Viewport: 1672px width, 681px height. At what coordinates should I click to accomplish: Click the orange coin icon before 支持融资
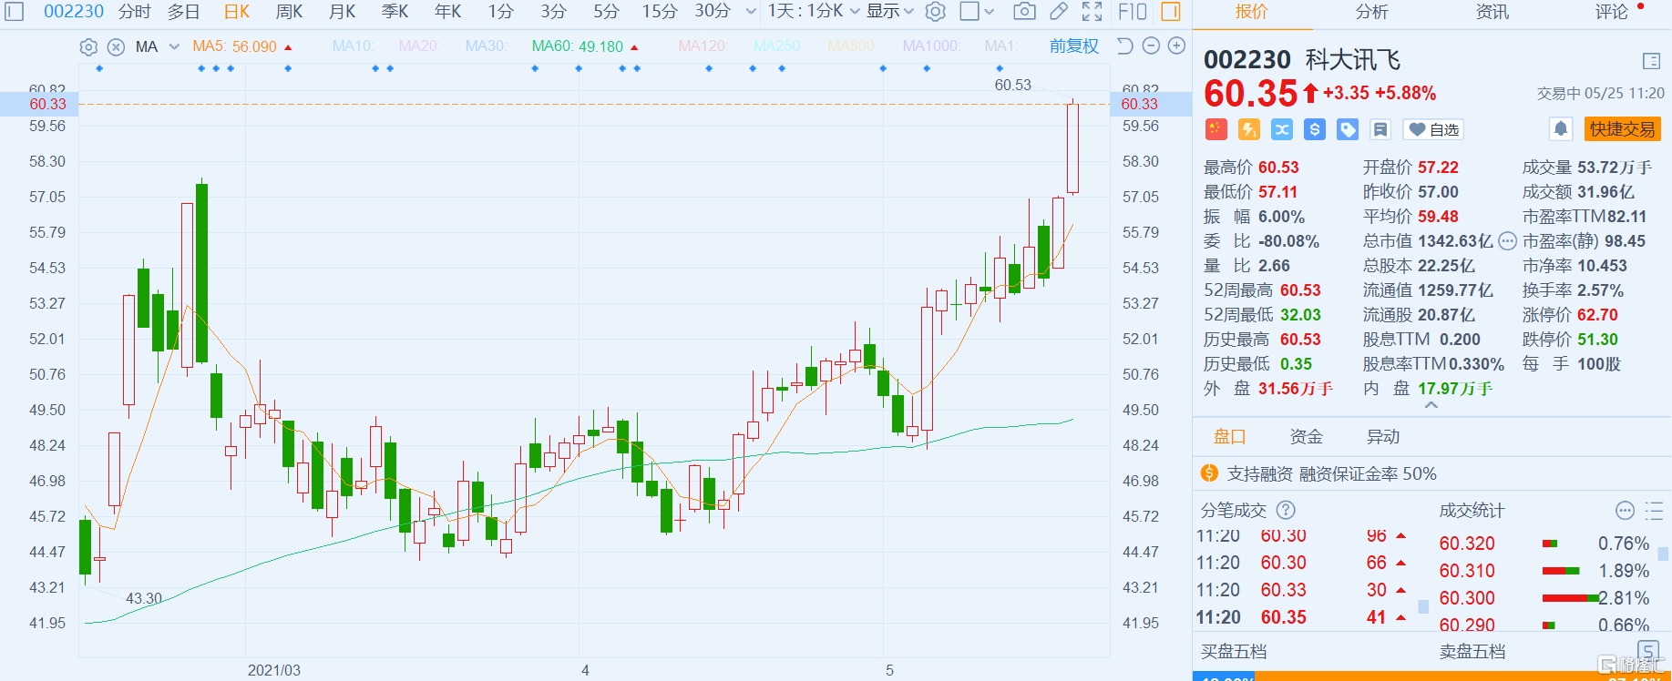tap(1209, 473)
